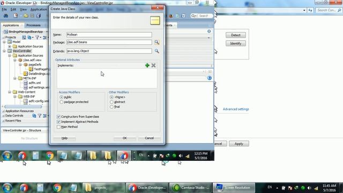Screen dimensions: 343x193
Task: Open the Advanced settings link
Action: [x=236, y=109]
